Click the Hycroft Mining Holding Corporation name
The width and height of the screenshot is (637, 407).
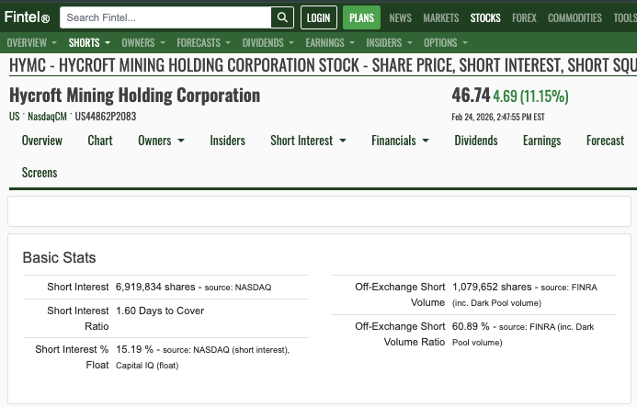[135, 96]
